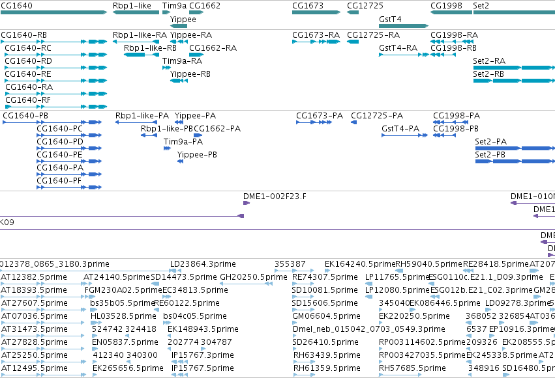The width and height of the screenshot is (555, 378).
Task: Select the Tim9a gene label
Action: click(174, 6)
